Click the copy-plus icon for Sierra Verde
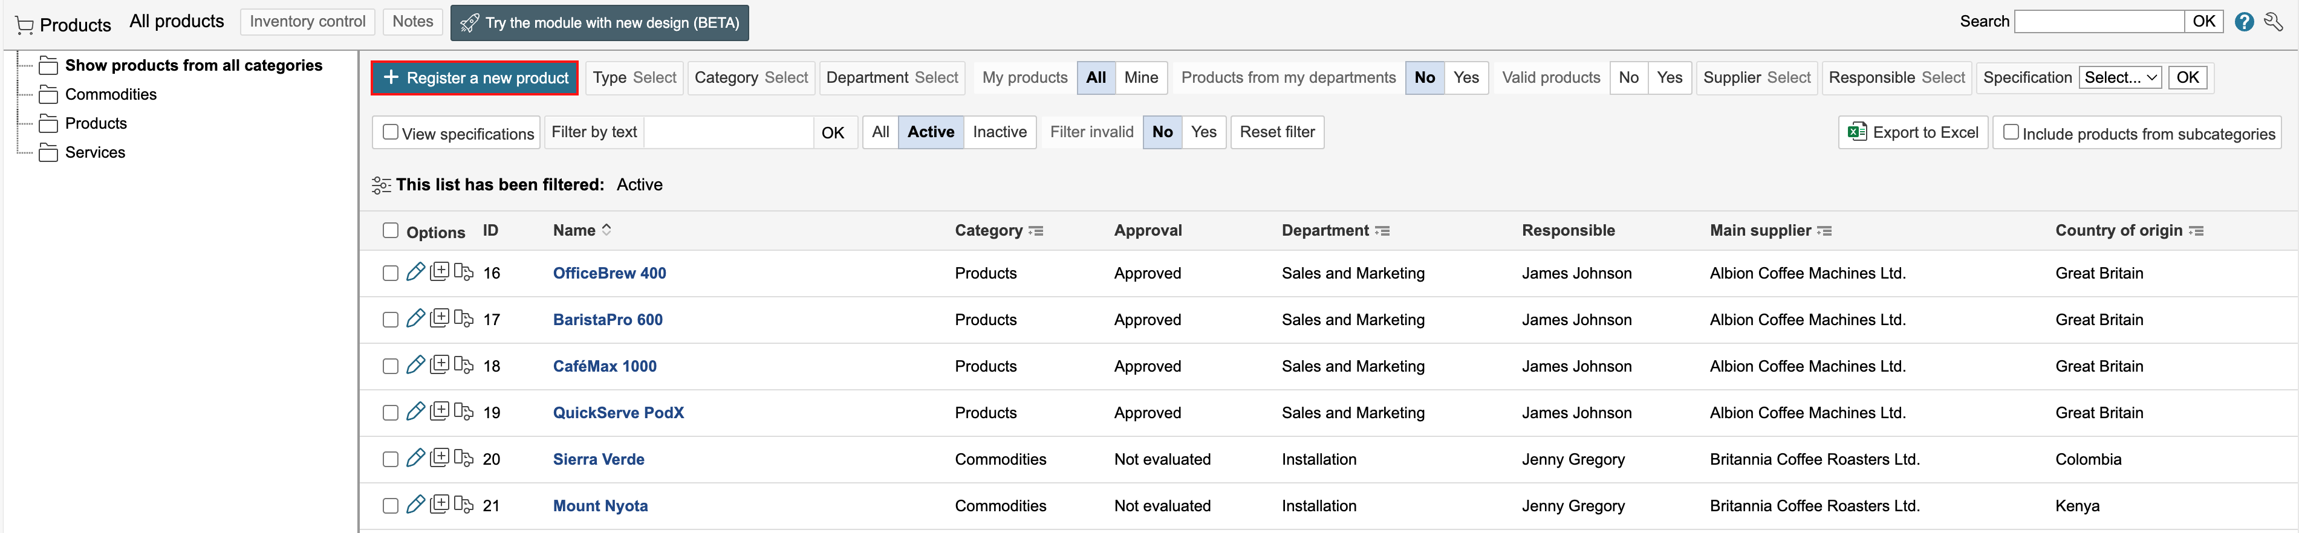 [x=439, y=456]
